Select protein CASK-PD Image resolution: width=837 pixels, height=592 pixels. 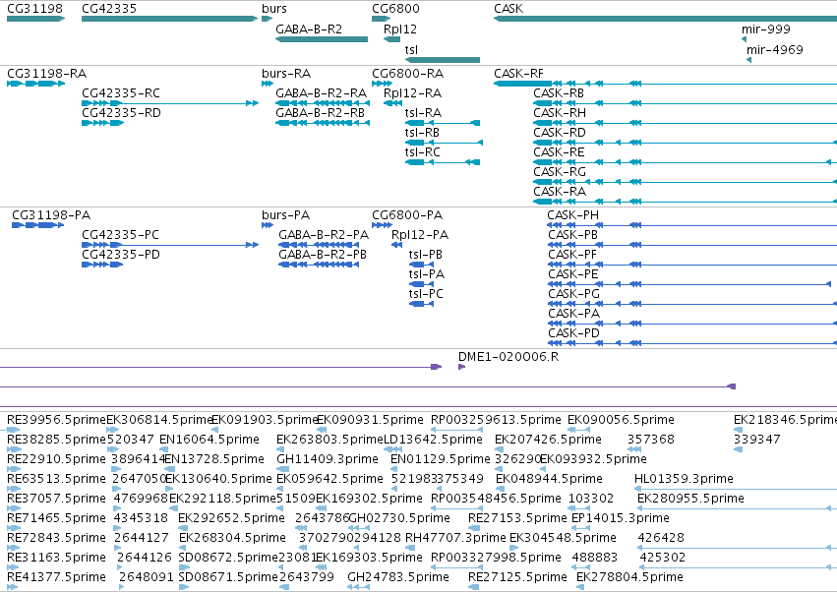pos(573,333)
